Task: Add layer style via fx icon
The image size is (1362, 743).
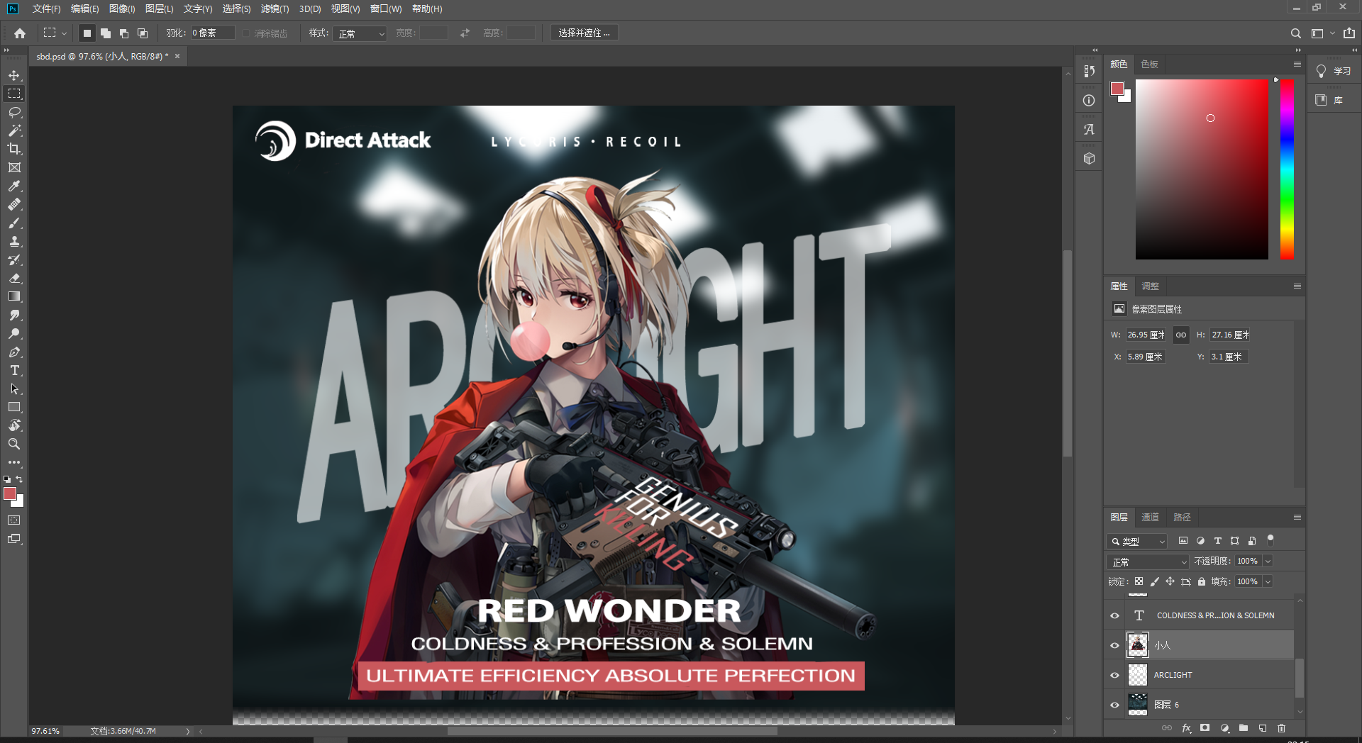Action: (x=1186, y=728)
